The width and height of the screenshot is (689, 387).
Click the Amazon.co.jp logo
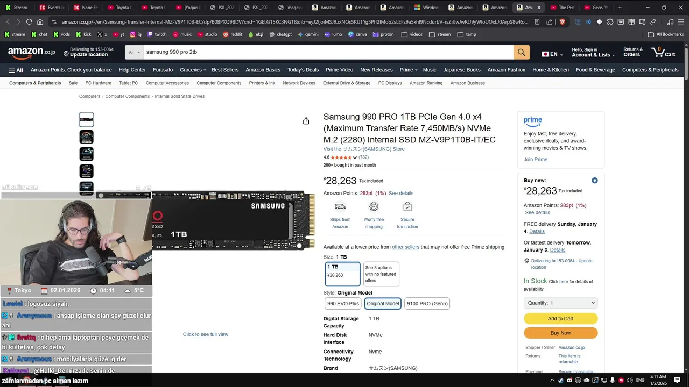click(x=31, y=52)
